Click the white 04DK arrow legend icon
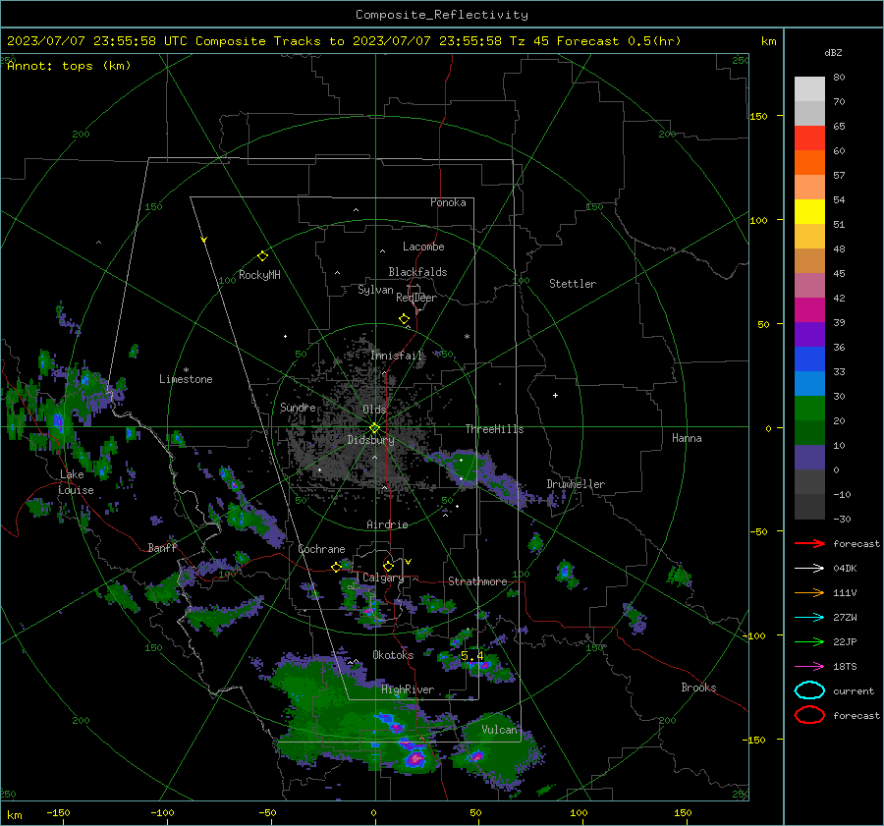Image resolution: width=884 pixels, height=826 pixels. [809, 568]
